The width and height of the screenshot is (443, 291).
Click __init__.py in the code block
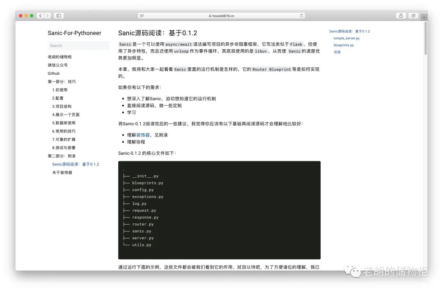(x=145, y=176)
